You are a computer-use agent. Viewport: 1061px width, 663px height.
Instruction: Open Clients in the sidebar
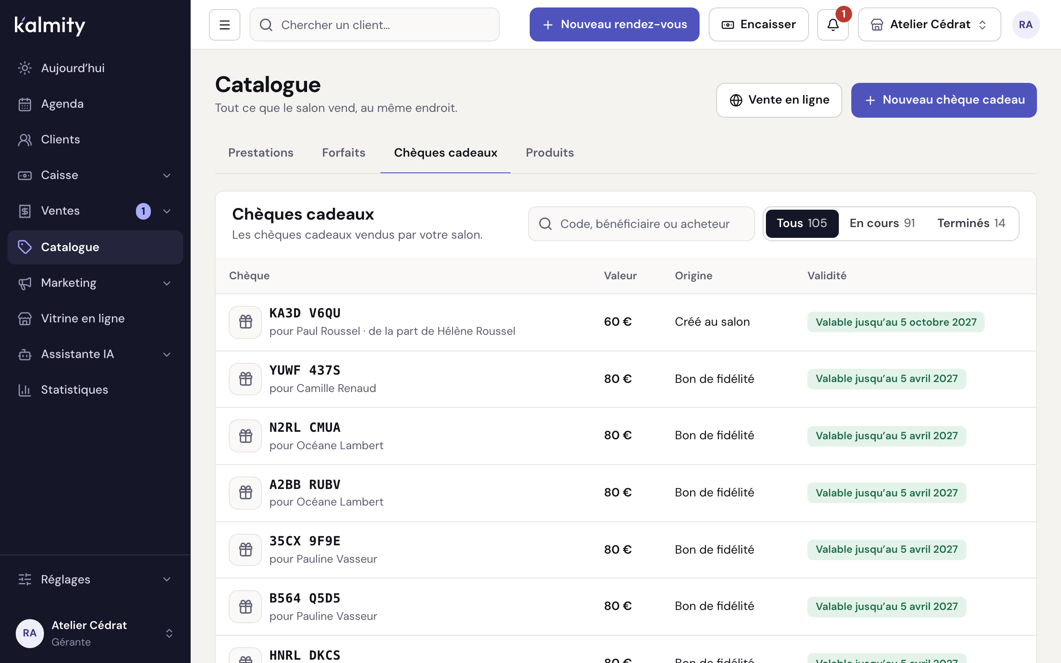point(95,140)
